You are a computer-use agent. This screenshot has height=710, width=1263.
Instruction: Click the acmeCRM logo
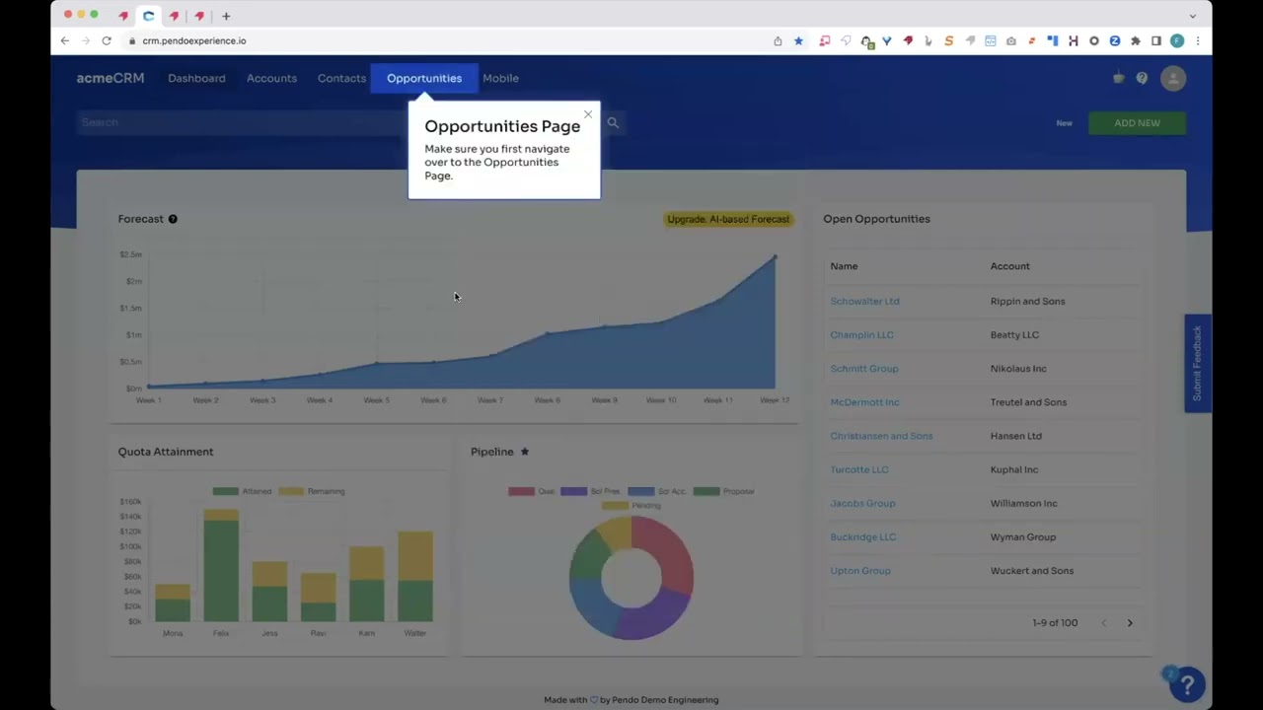click(x=111, y=78)
